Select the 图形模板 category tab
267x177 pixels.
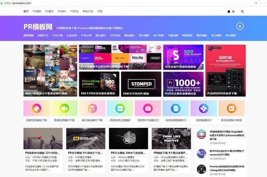(x=202, y=36)
